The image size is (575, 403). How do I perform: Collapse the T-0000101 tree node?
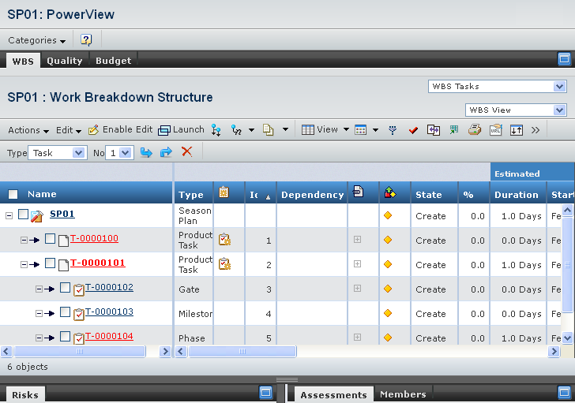[x=24, y=265]
